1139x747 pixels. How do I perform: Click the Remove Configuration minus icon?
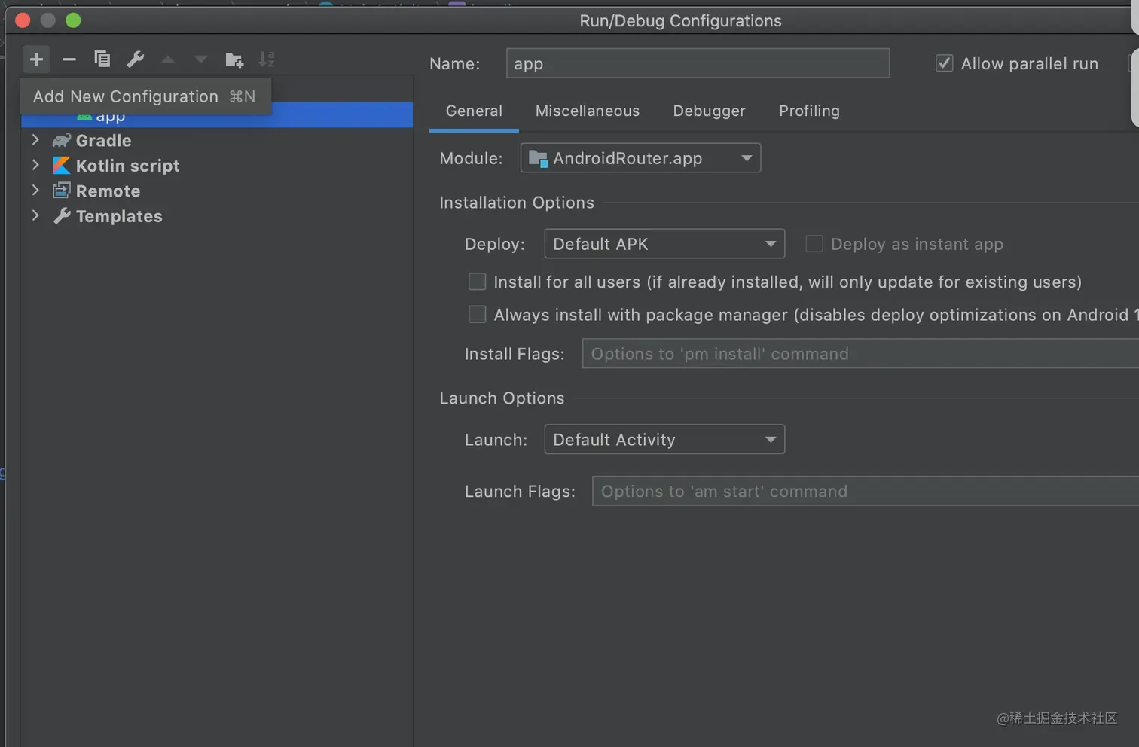pos(69,59)
